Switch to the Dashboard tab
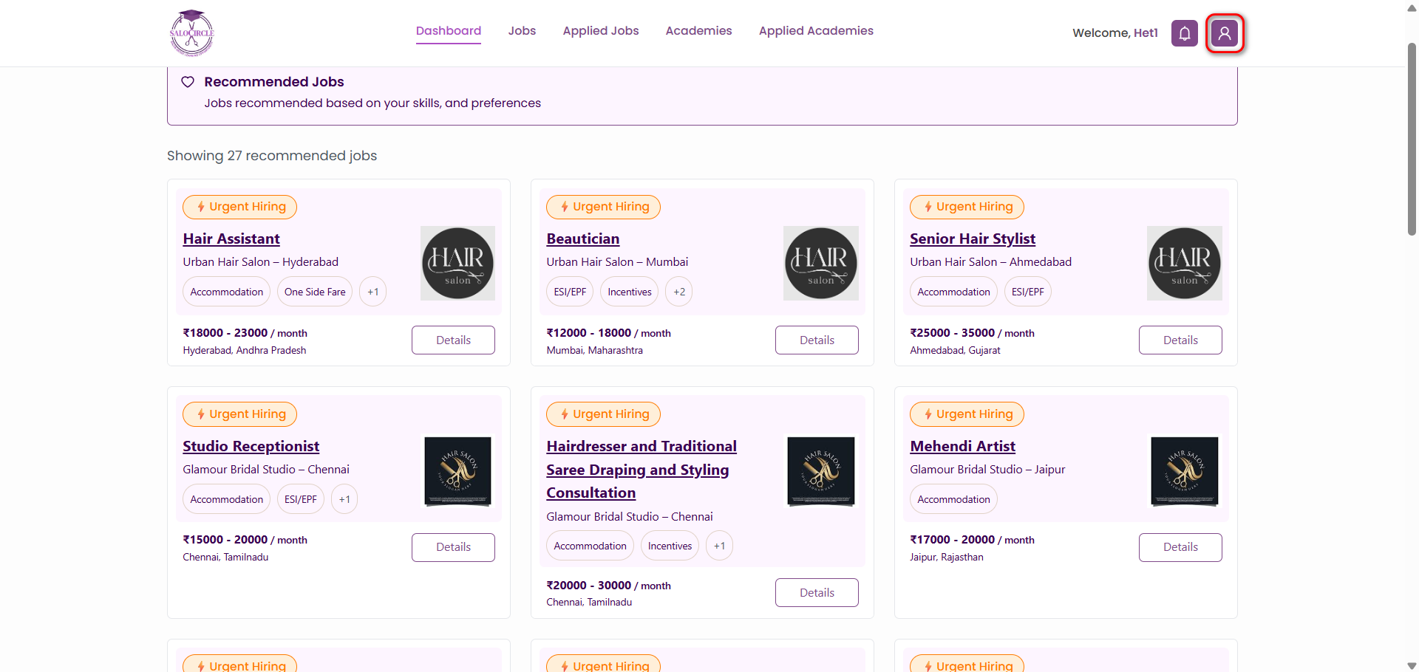 coord(449,31)
